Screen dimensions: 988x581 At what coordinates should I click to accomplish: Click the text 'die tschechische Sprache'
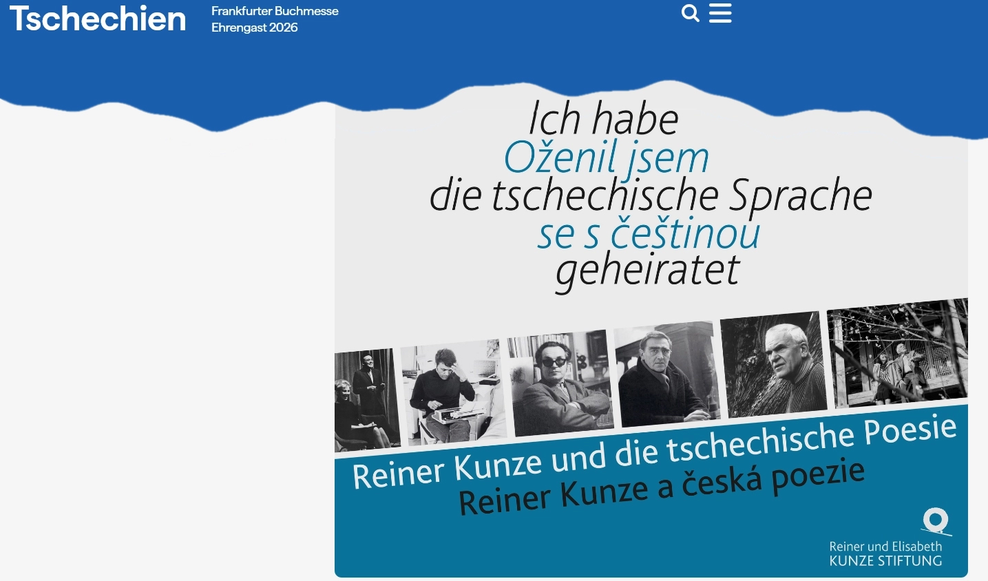(x=651, y=195)
